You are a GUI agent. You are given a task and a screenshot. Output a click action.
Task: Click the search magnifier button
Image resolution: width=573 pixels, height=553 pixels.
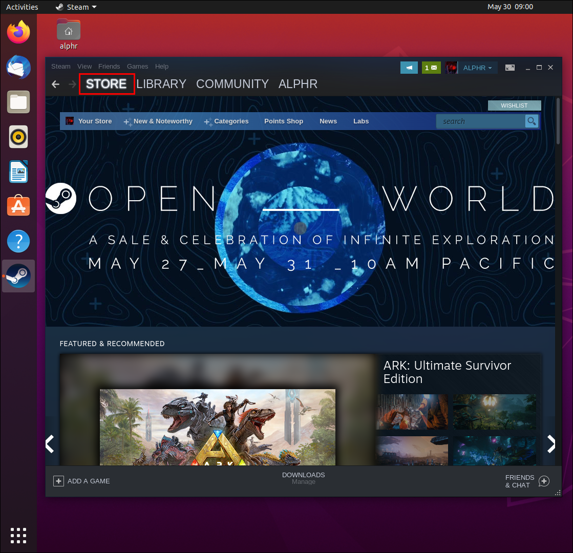tap(532, 121)
